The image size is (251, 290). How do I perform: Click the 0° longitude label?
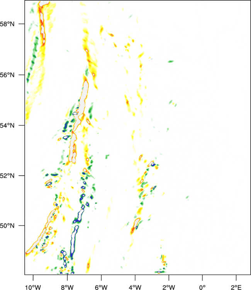202,287
